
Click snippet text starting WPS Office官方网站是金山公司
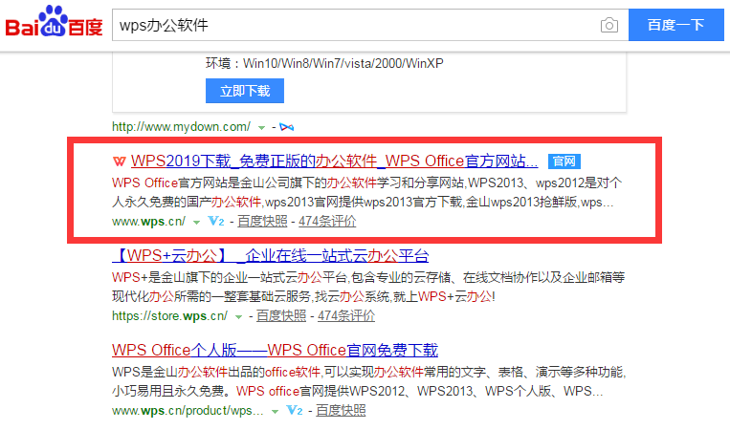pos(366,192)
